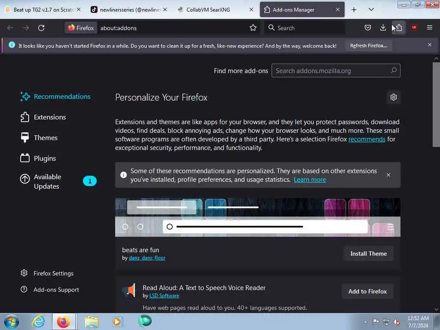Dismiss the Refresh Firefox notification bar
Viewport: 440px width, 330px height.
(x=430, y=45)
